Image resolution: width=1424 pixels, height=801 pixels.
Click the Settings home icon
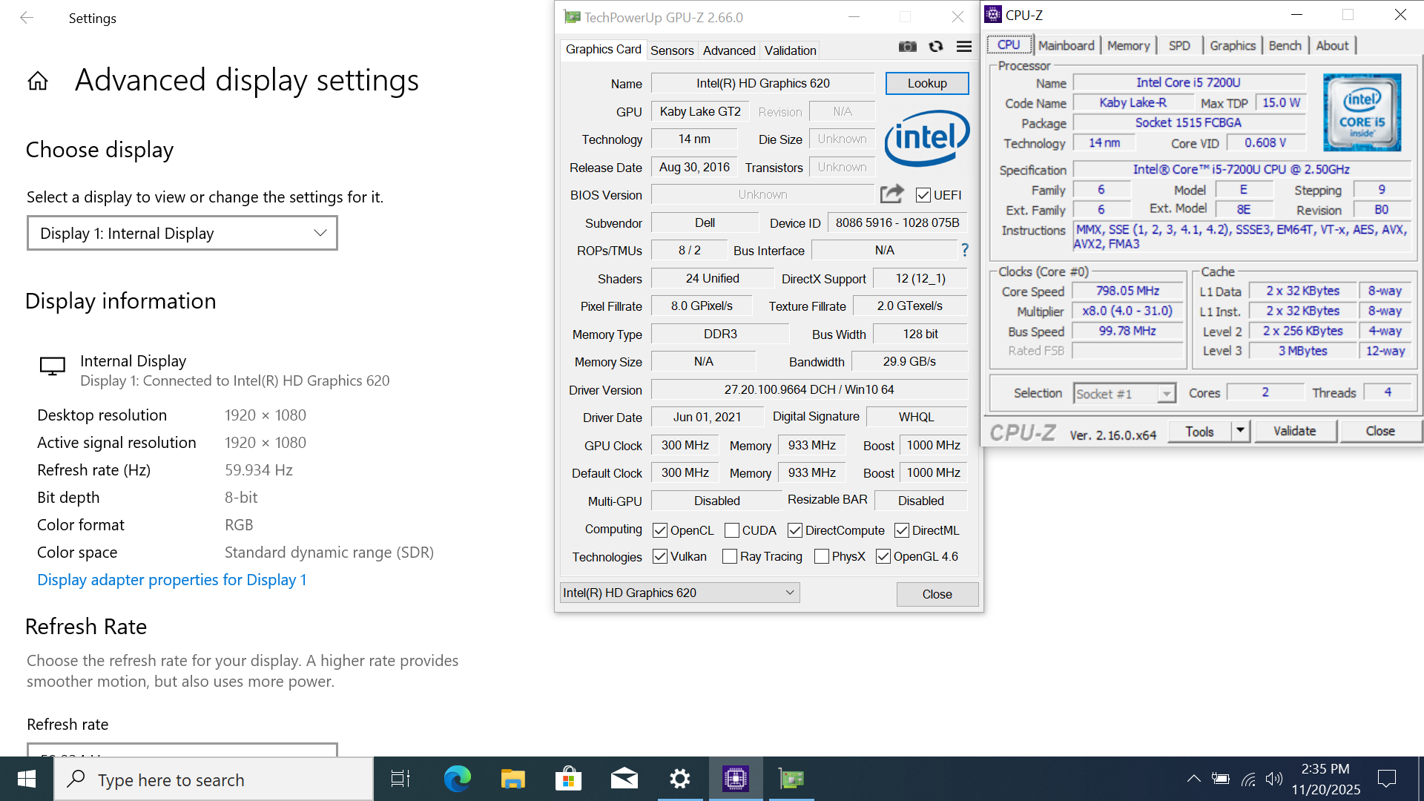tap(38, 81)
